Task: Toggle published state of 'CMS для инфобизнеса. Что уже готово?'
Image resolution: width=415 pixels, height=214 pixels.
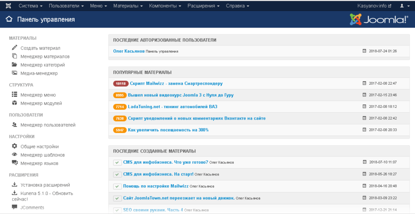Action: [117, 163]
